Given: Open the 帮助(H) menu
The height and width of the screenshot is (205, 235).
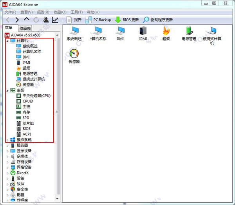Looking at the screenshot, I should tap(93, 12).
